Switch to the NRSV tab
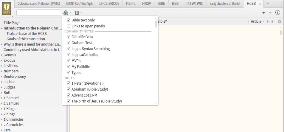This screenshot has width=284, height=132. 147,4
